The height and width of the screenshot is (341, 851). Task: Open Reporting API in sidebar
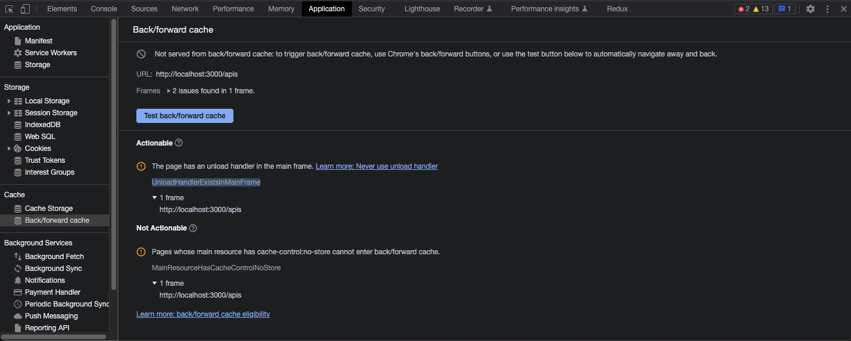47,328
